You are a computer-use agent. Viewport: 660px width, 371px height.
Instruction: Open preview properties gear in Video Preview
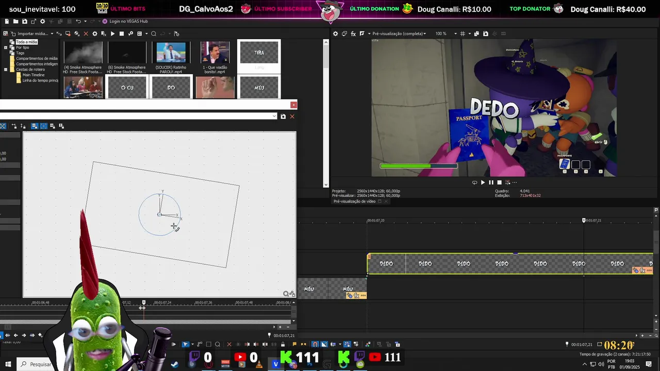(335, 33)
